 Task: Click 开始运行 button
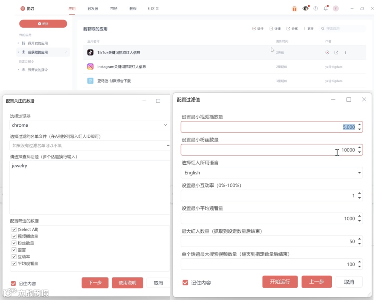[280, 282]
